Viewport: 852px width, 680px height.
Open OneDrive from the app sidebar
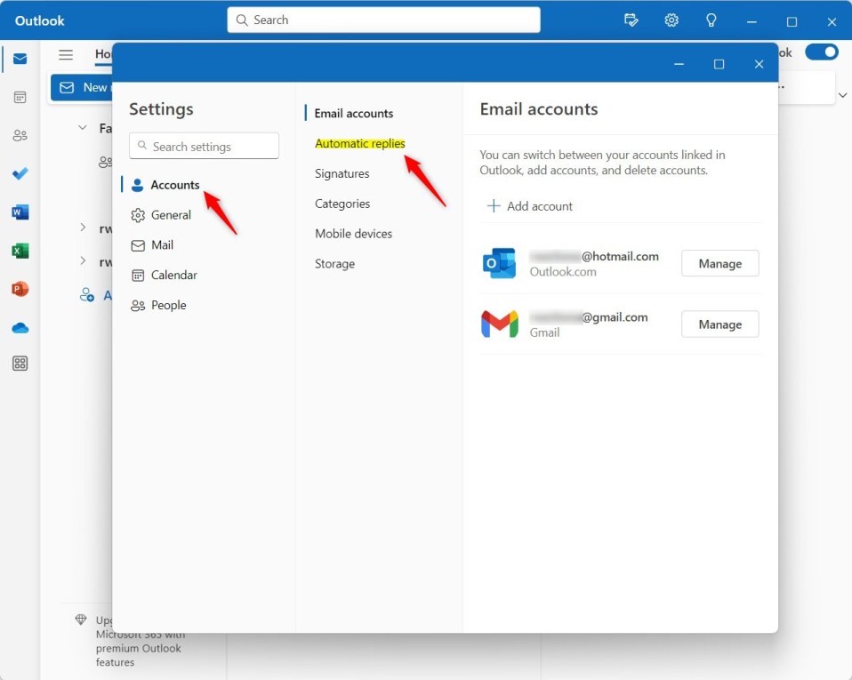click(20, 327)
